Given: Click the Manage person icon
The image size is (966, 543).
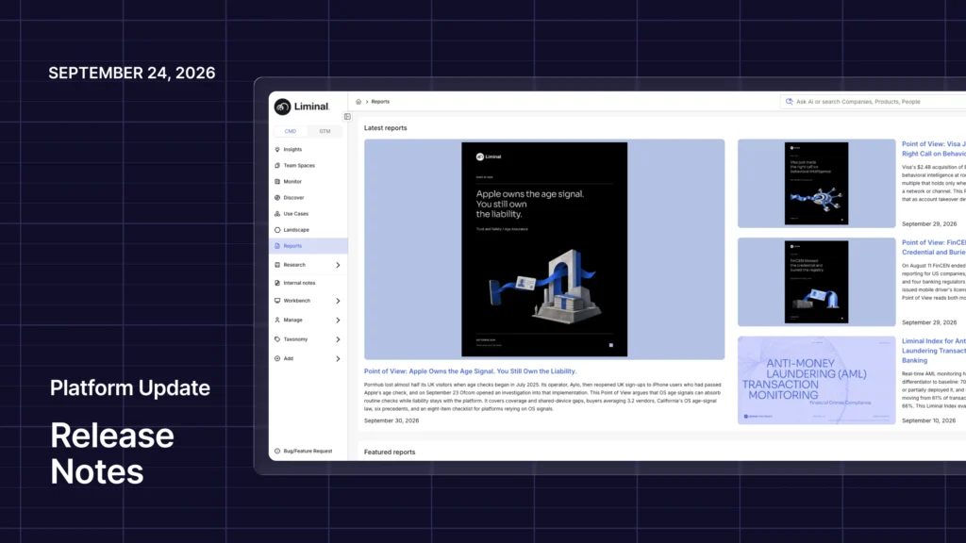Looking at the screenshot, I should (277, 321).
